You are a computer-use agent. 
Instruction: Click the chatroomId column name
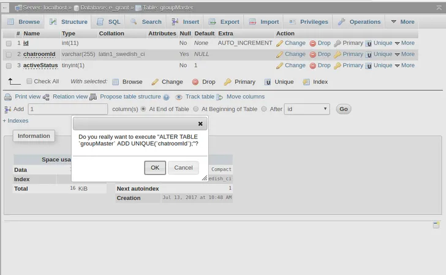pyautogui.click(x=39, y=54)
